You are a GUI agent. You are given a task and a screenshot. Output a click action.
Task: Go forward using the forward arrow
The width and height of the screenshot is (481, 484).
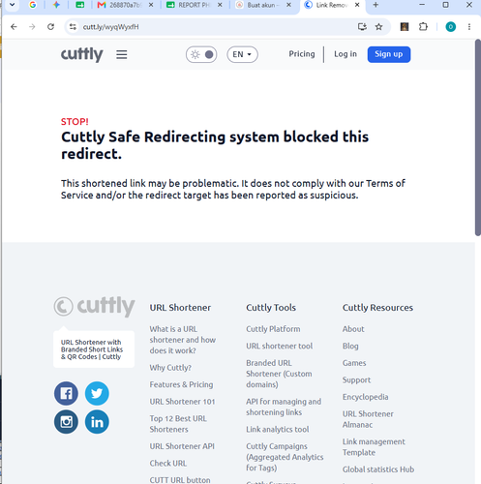click(x=32, y=27)
